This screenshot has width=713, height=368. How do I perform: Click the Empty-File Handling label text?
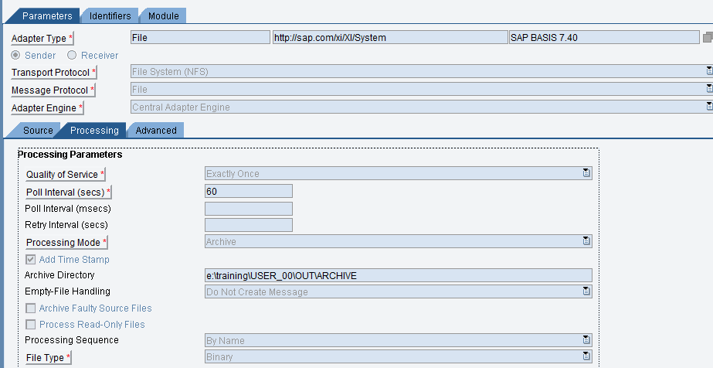(x=67, y=291)
